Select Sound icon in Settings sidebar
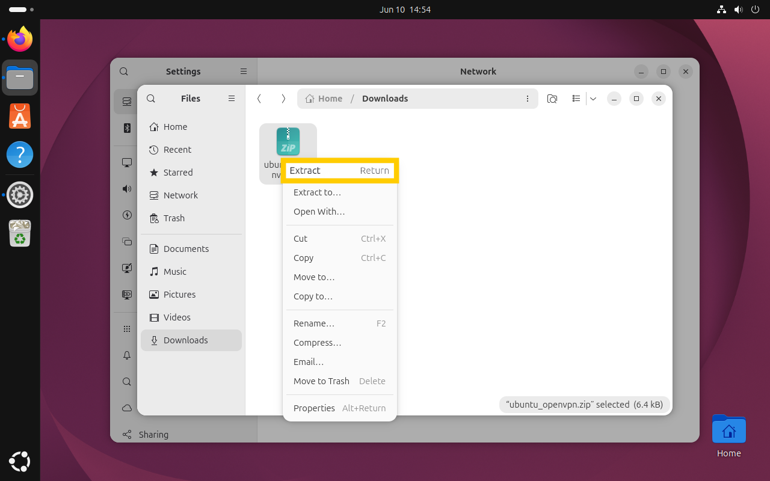The width and height of the screenshot is (770, 481). click(x=127, y=189)
